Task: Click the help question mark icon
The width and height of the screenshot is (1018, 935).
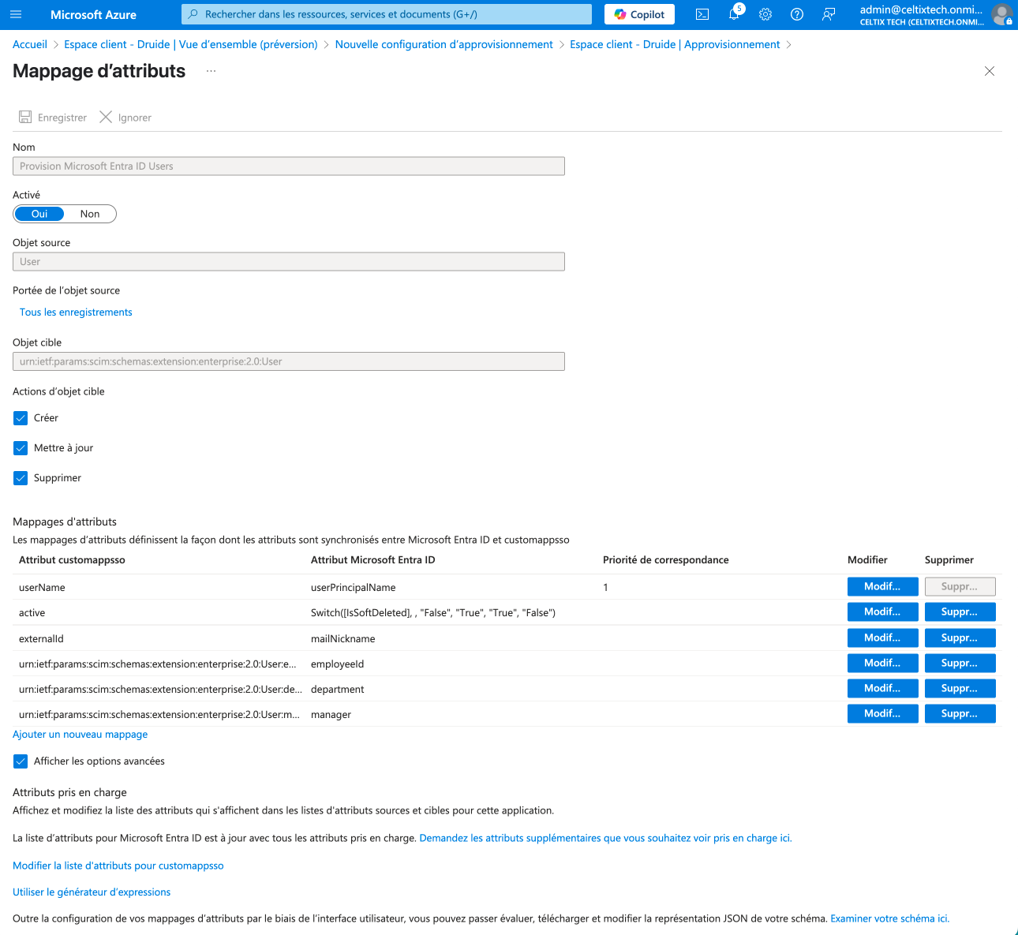Action: 797,14
